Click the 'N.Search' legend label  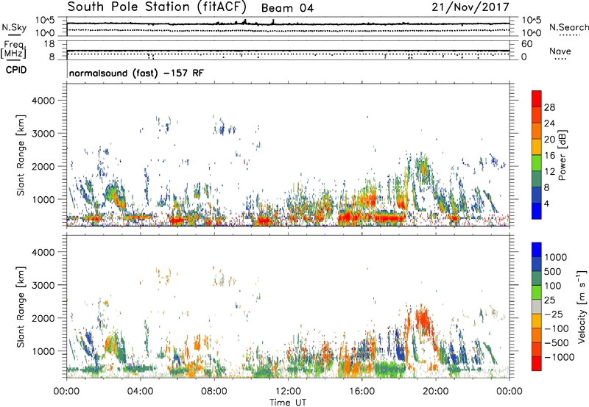click(x=568, y=27)
